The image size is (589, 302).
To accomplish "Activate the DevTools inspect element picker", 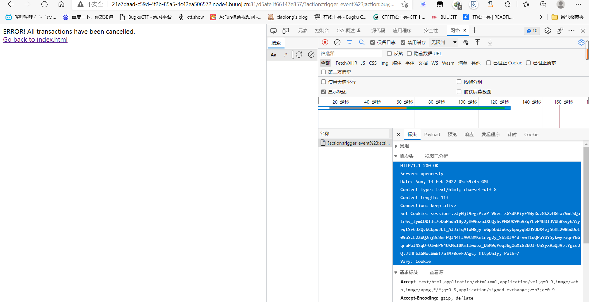I will 273,31.
